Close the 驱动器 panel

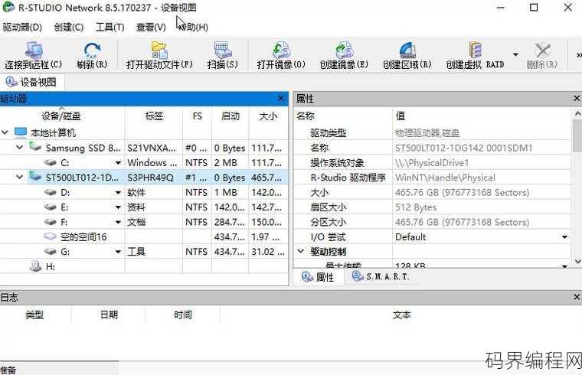281,99
